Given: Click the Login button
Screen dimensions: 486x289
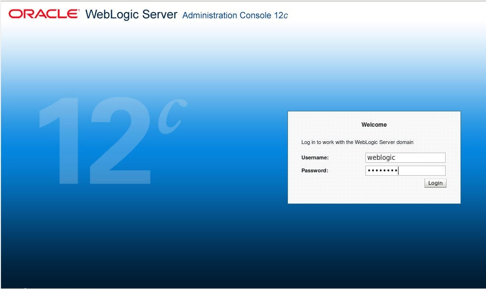Looking at the screenshot, I should pos(435,183).
